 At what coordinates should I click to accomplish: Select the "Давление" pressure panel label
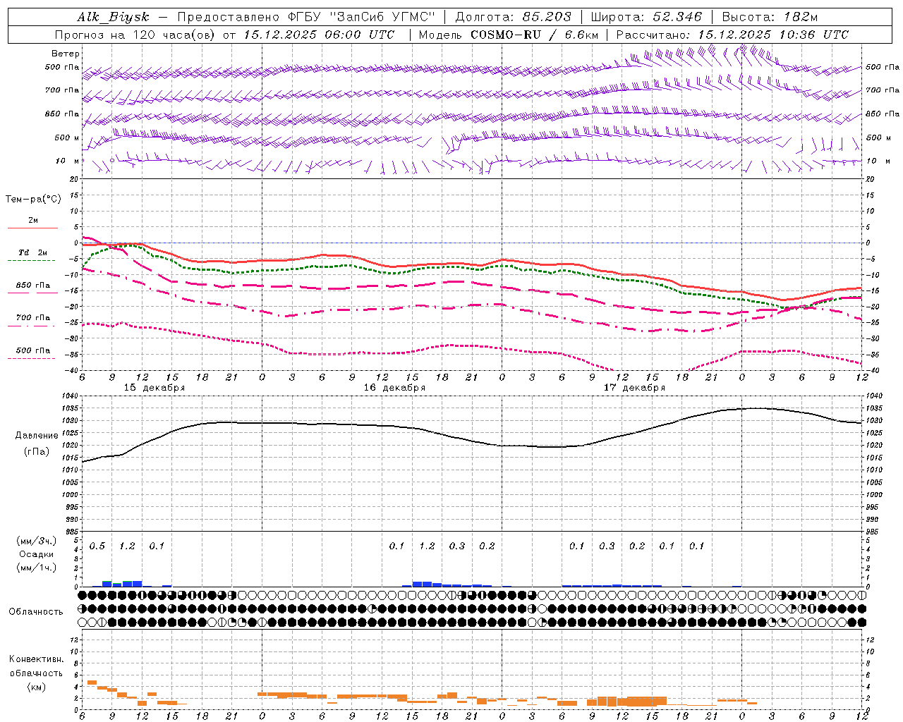[37, 436]
